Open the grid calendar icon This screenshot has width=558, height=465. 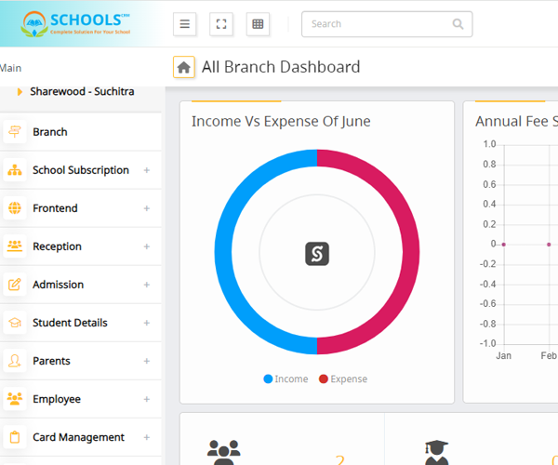point(258,24)
